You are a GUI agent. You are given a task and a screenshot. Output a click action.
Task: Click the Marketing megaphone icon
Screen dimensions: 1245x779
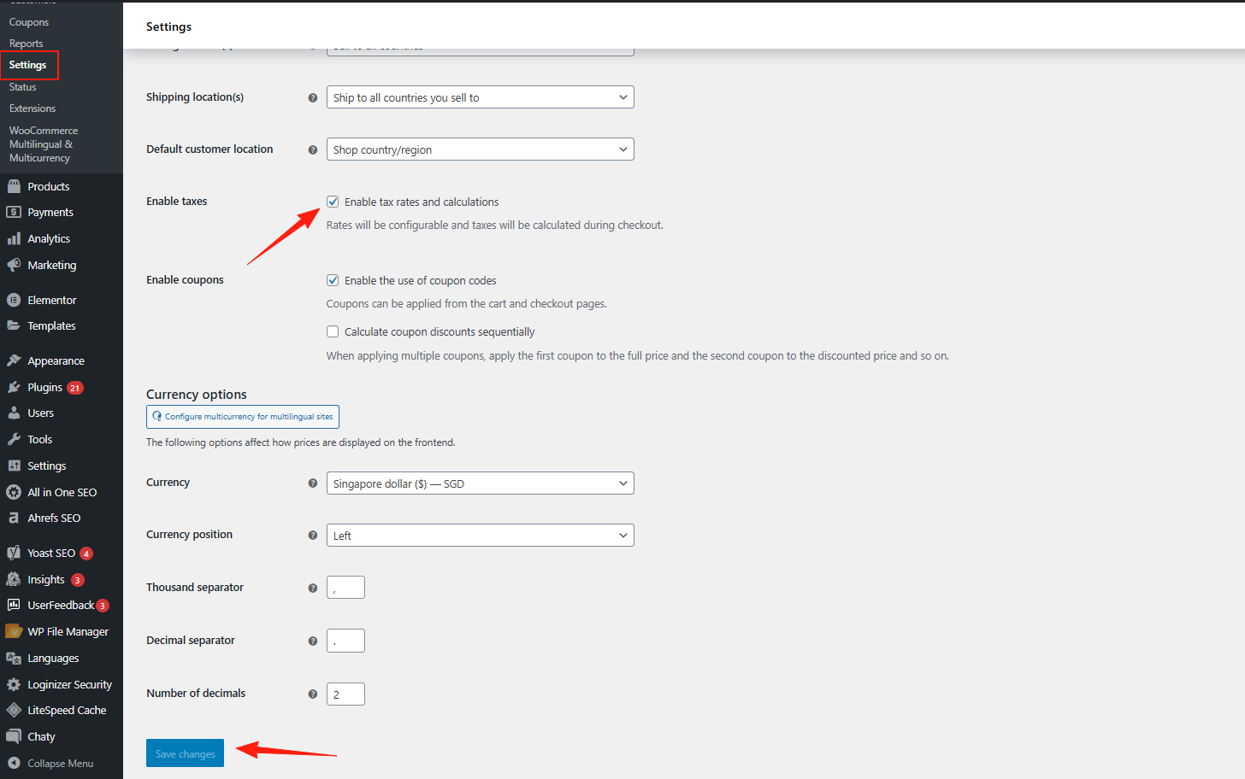click(x=14, y=265)
